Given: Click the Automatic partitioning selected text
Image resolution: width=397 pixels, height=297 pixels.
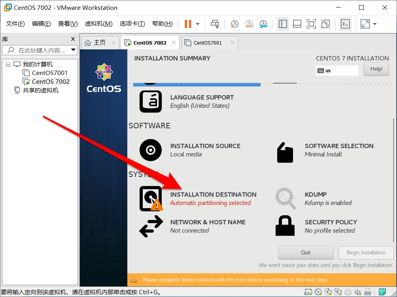Looking at the screenshot, I should click(x=210, y=203).
